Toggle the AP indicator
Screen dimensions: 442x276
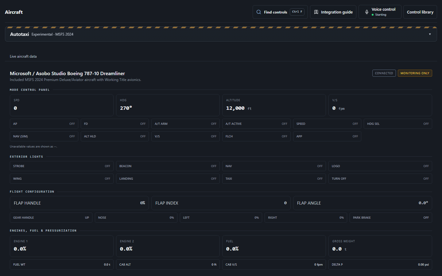pos(44,124)
